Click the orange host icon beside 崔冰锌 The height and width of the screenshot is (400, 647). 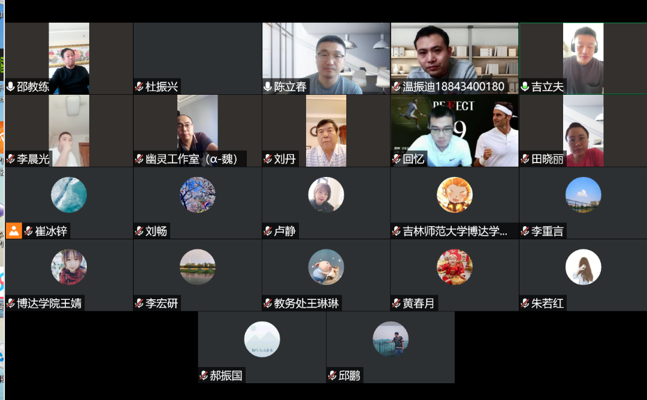coord(14,230)
